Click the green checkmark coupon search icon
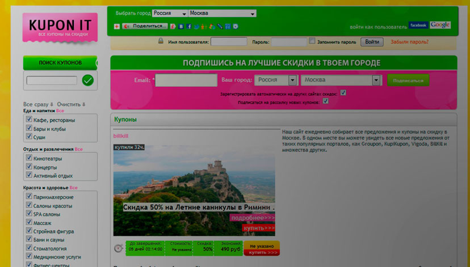Screen dimensions: 470x267 click(88, 80)
